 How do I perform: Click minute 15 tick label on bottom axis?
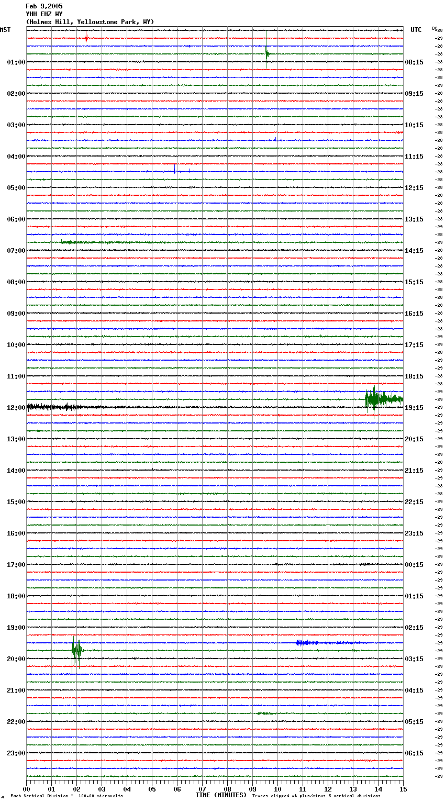403,789
